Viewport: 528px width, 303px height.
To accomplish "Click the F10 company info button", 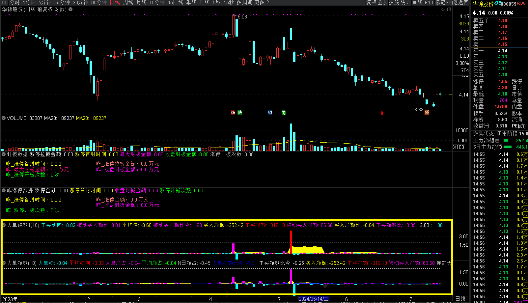I will click(429, 3).
